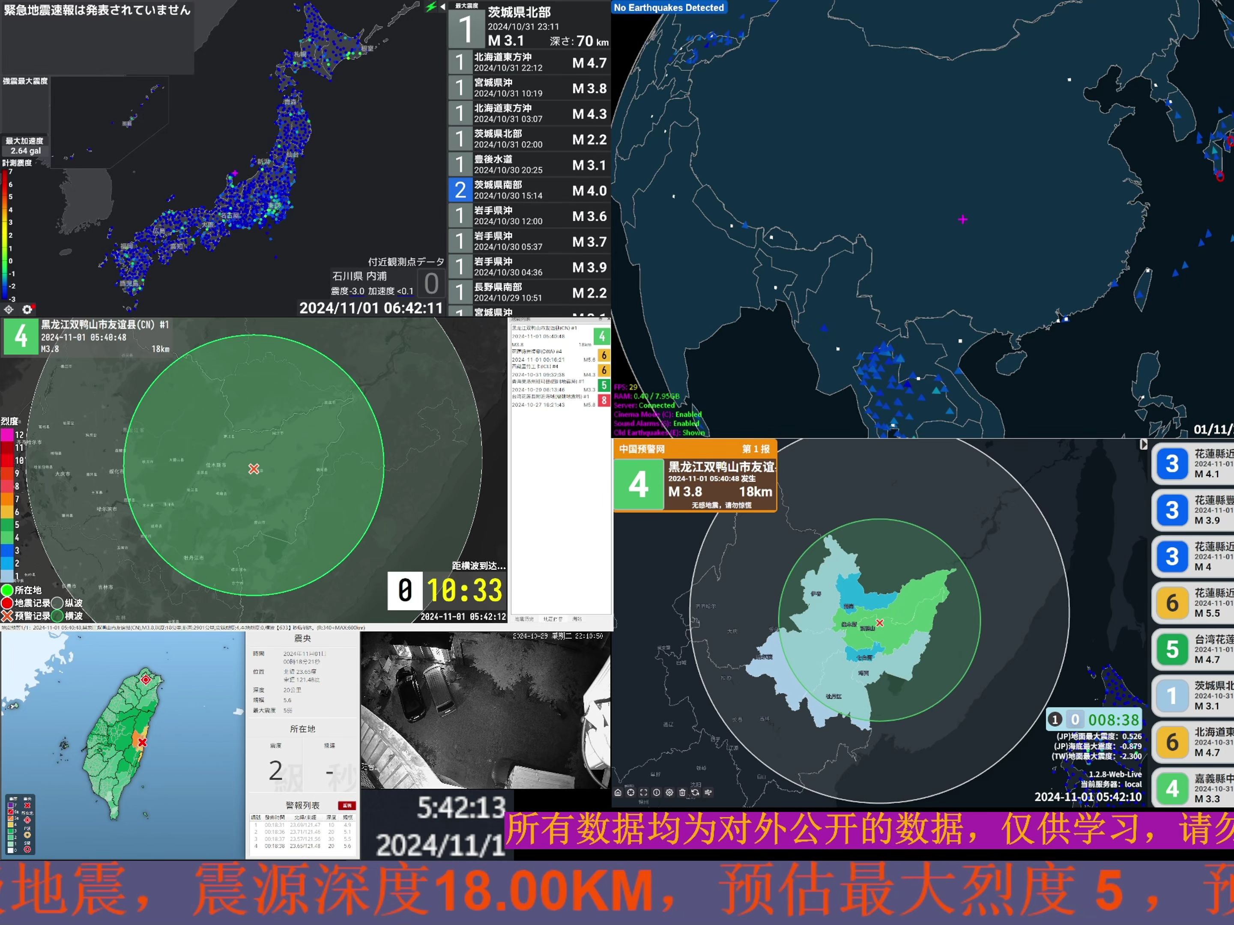Viewport: 1234px width, 925px height.
Task: Select 北海道東方沖 M4.7 entry in Japan list
Action: point(529,62)
